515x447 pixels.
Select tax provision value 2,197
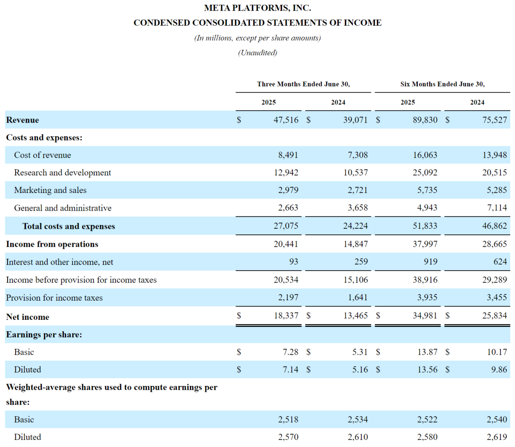coord(288,297)
